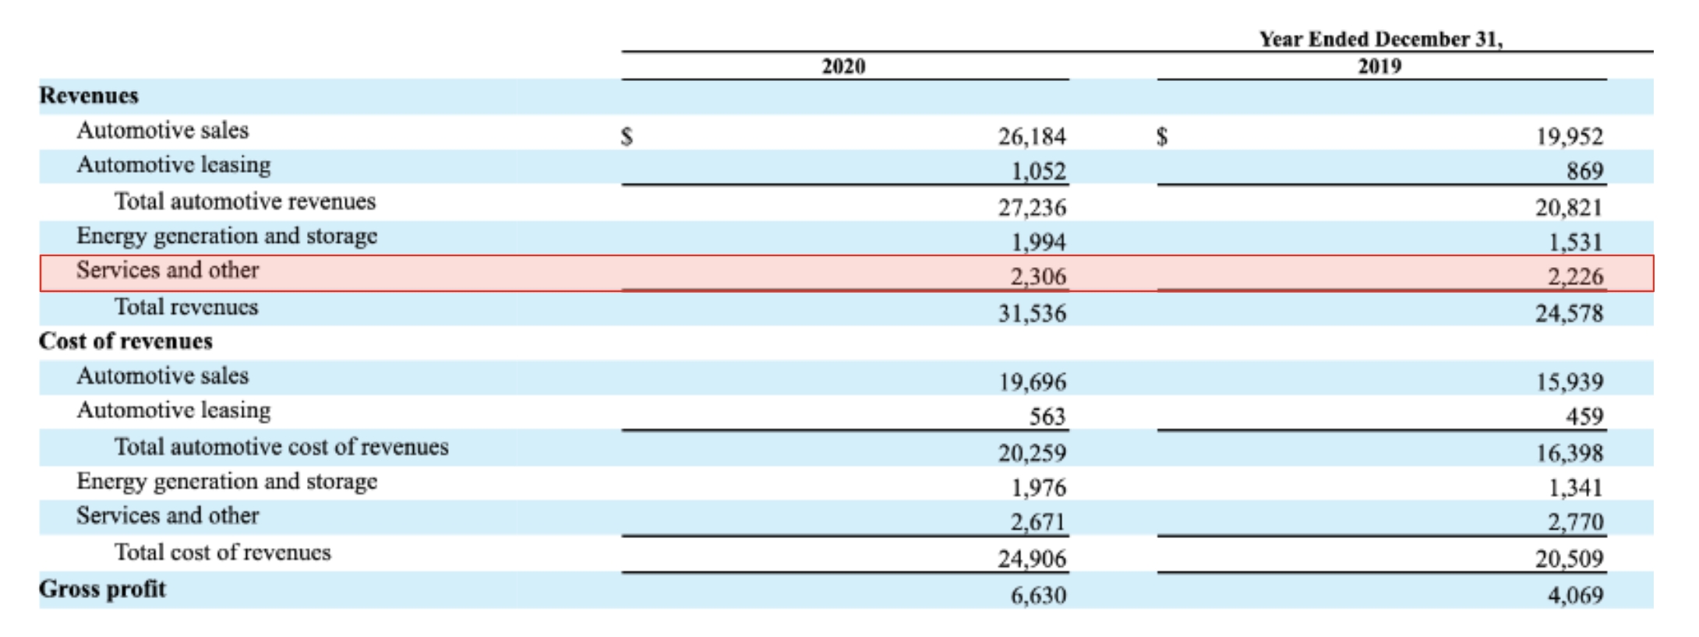
Task: Select total cost value 24,906
Action: (x=1032, y=559)
